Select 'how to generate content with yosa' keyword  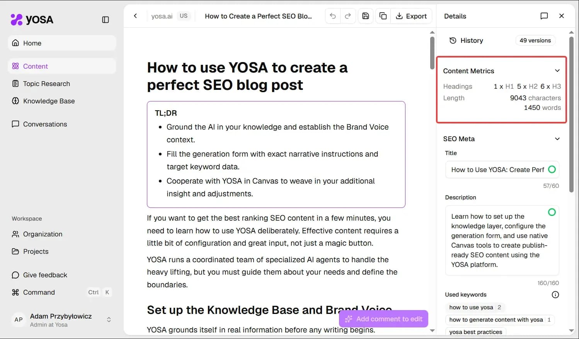500,320
